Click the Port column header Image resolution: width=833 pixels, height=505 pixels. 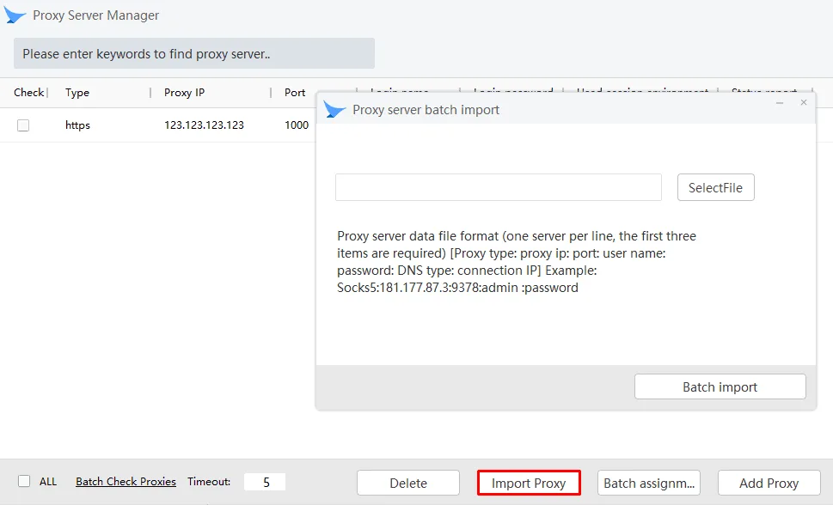pyautogui.click(x=295, y=93)
